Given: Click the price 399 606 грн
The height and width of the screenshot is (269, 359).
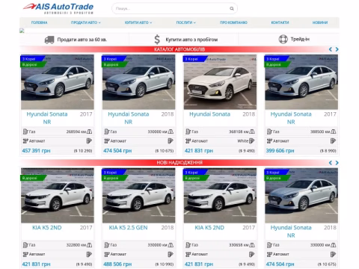Looking at the screenshot, I should point(280,151).
